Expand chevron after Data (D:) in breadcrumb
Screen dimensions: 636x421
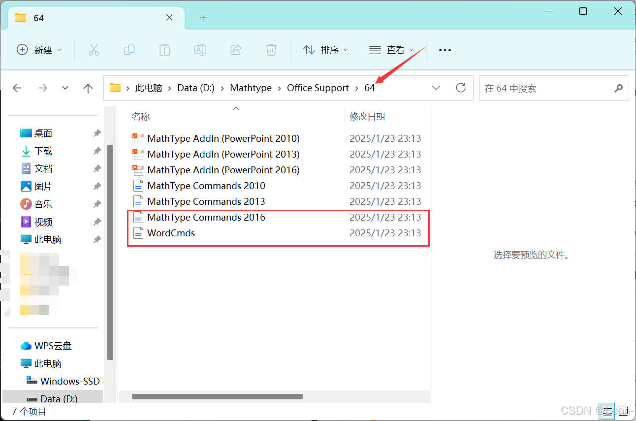pyautogui.click(x=222, y=88)
